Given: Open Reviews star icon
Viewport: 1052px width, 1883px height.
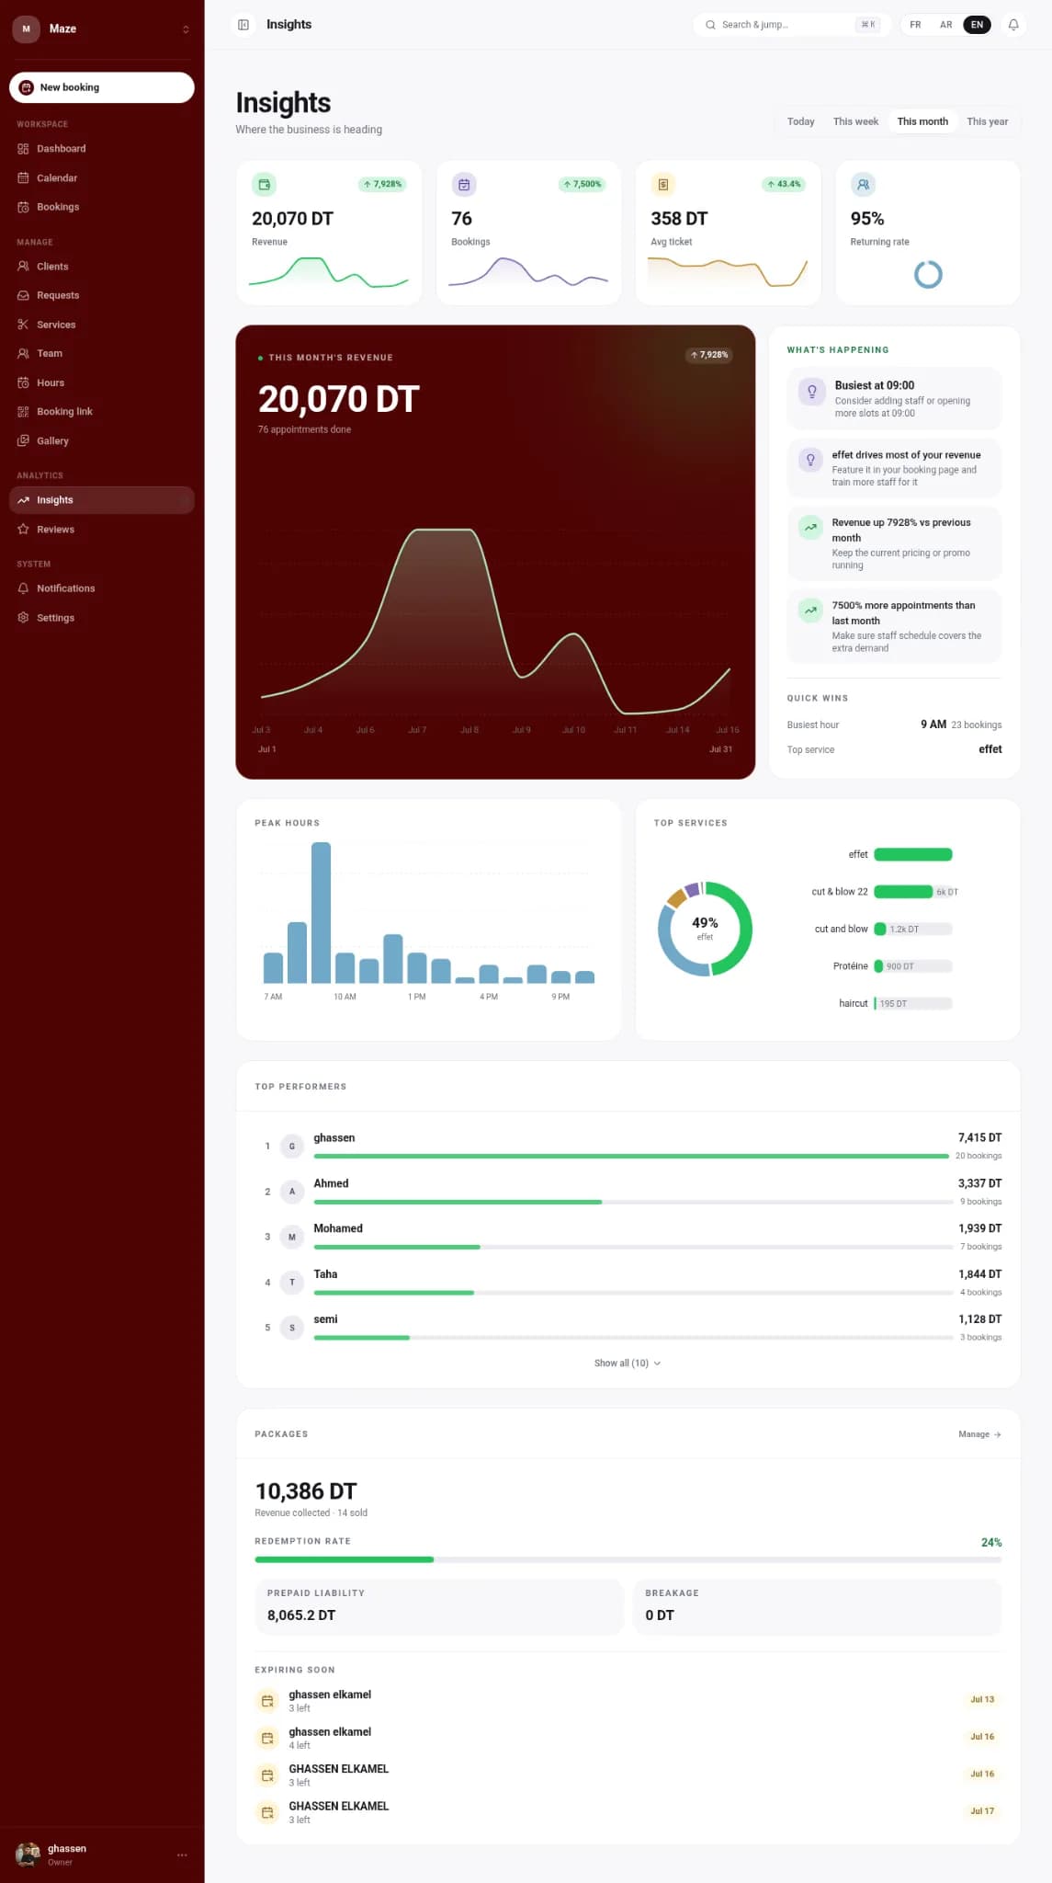Looking at the screenshot, I should coord(23,530).
